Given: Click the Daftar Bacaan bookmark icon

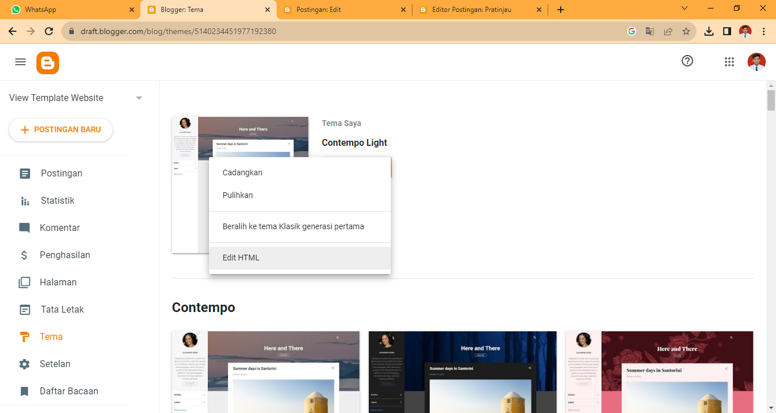Looking at the screenshot, I should point(24,391).
